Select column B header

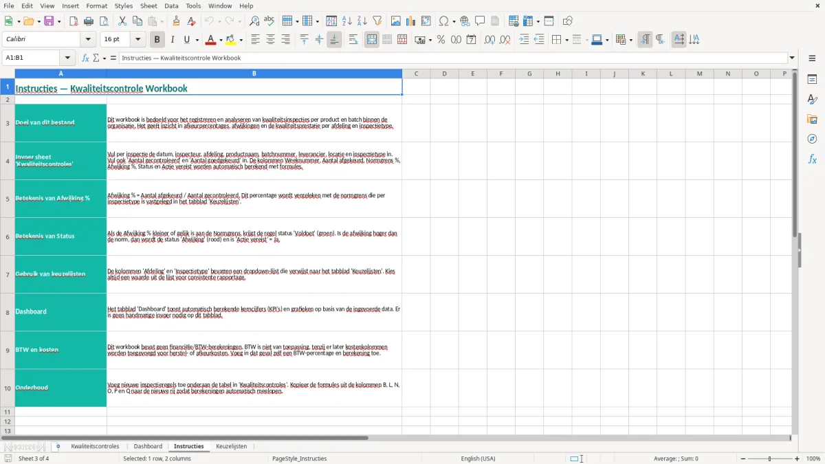coord(254,74)
